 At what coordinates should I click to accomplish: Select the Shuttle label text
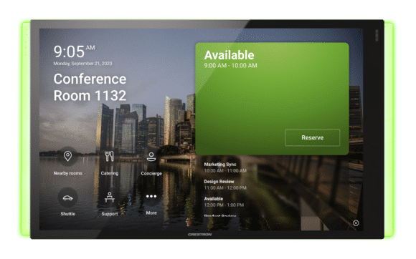[68, 214]
